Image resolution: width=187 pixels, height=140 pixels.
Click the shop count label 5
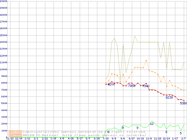[181, 133]
